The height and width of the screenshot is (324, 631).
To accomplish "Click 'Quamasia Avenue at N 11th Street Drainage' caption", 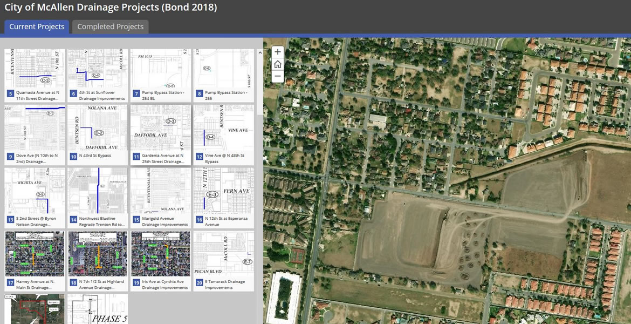I will [x=37, y=95].
